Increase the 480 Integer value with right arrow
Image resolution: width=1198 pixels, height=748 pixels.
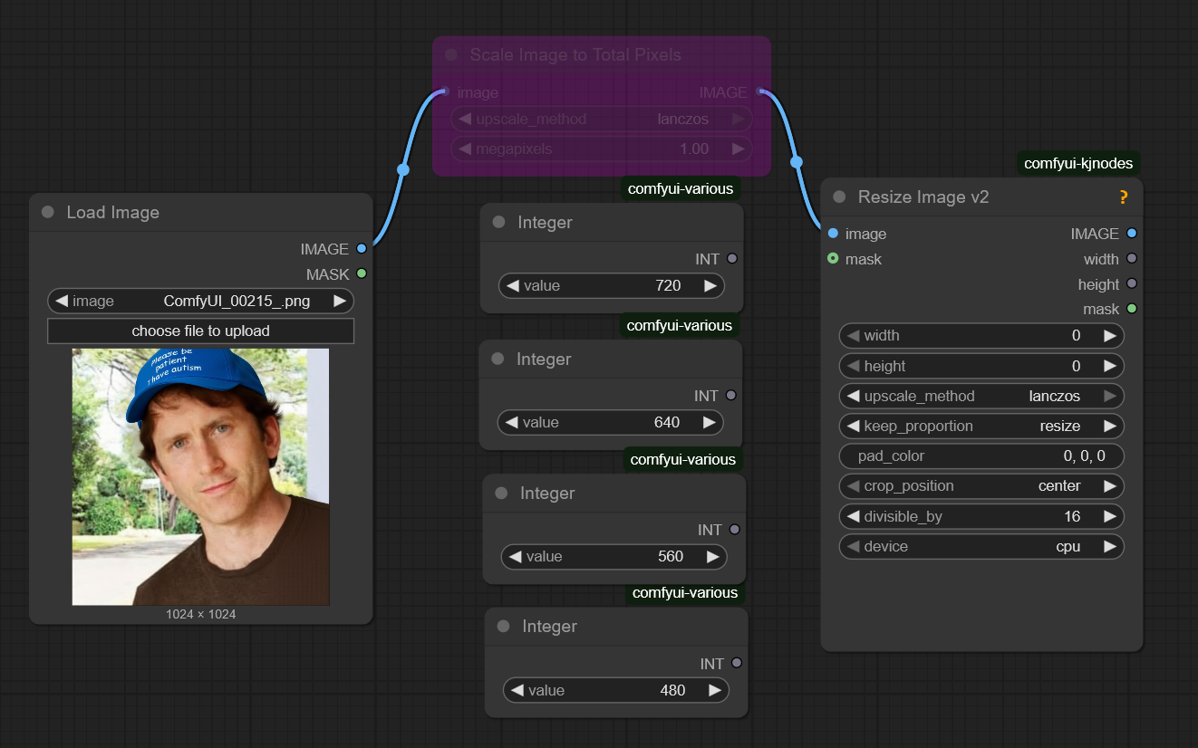click(x=715, y=690)
